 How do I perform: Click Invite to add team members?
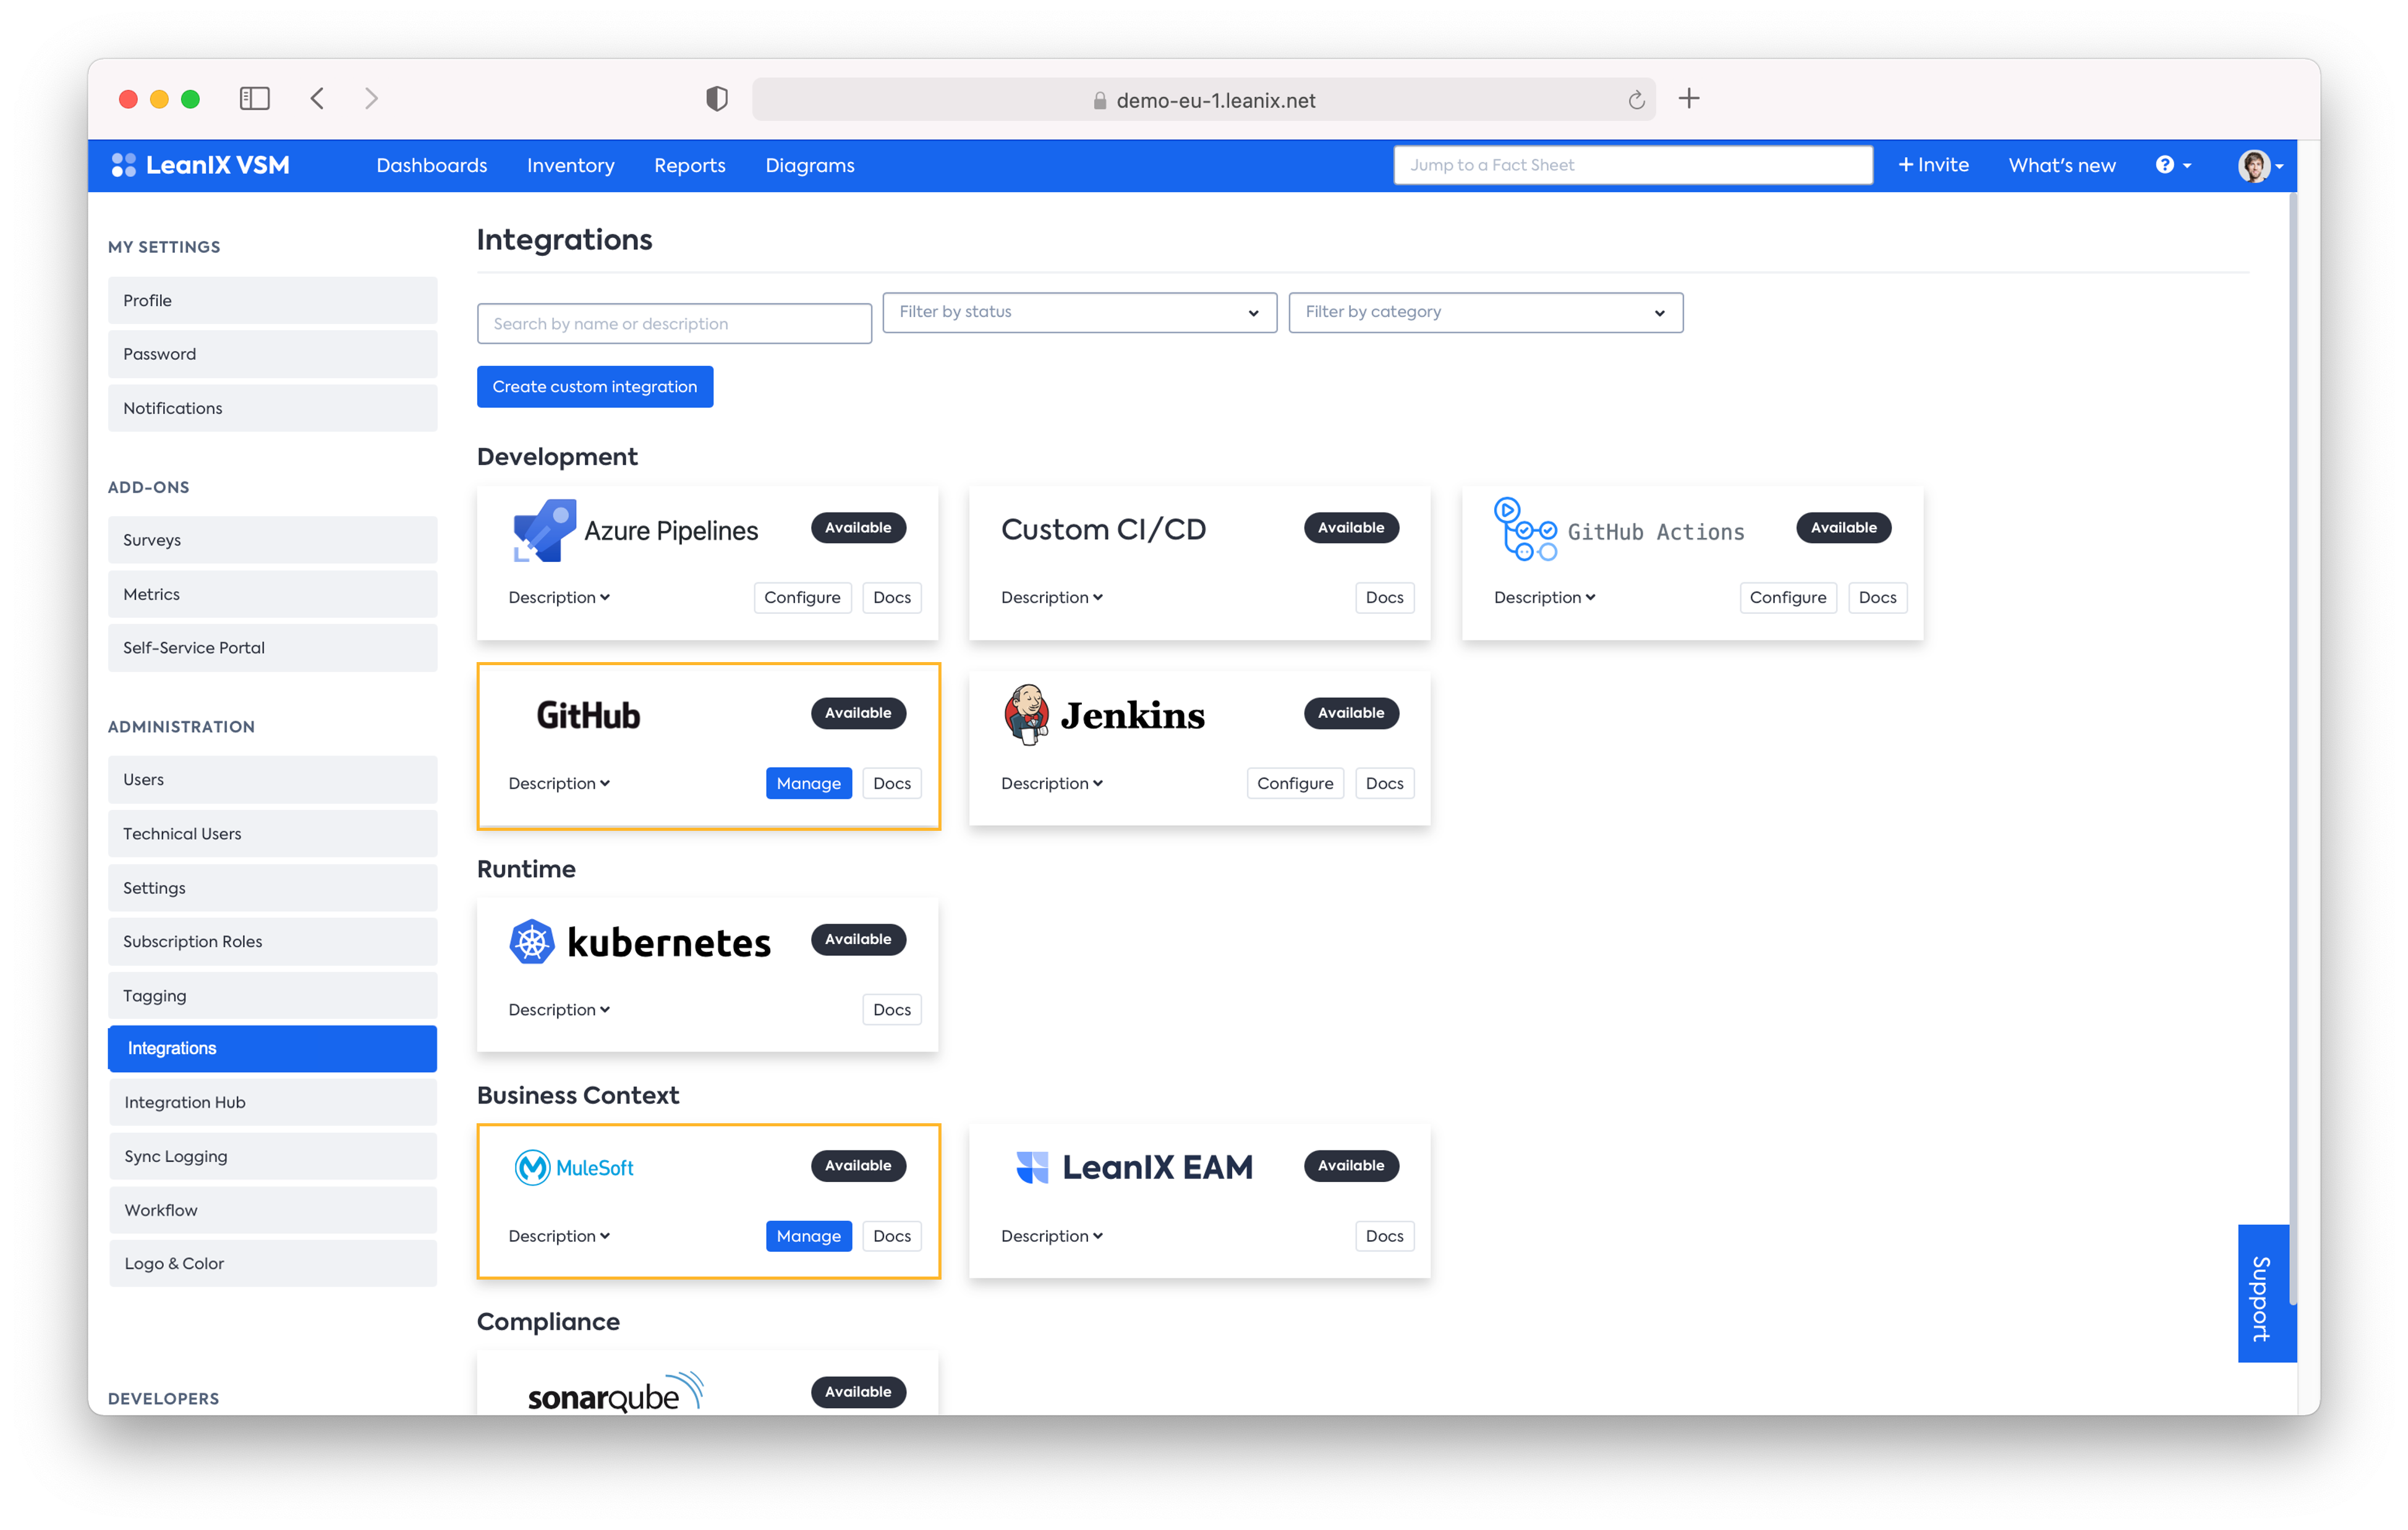pyautogui.click(x=1934, y=165)
